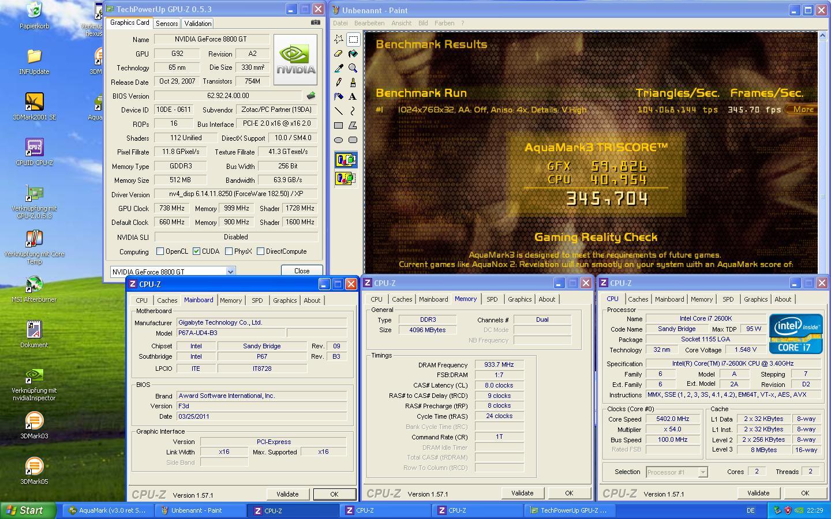831x519 pixels.
Task: Open the Farben menu in Paint
Action: [x=444, y=23]
